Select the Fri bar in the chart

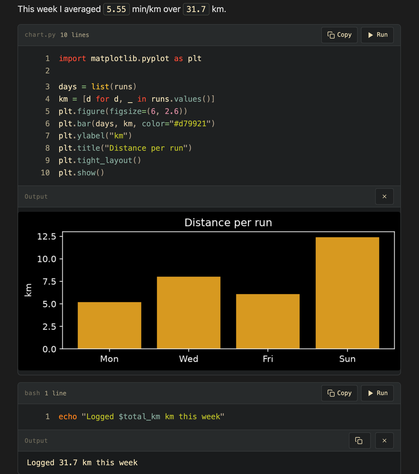[268, 321]
